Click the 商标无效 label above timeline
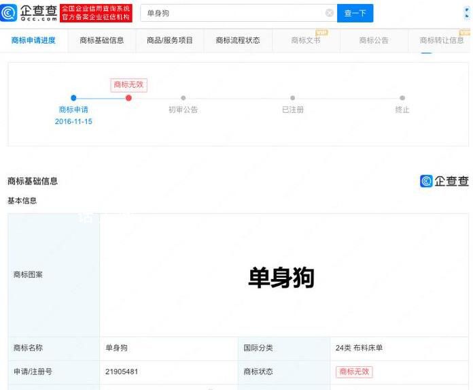This screenshot has width=473, height=390. (x=129, y=85)
